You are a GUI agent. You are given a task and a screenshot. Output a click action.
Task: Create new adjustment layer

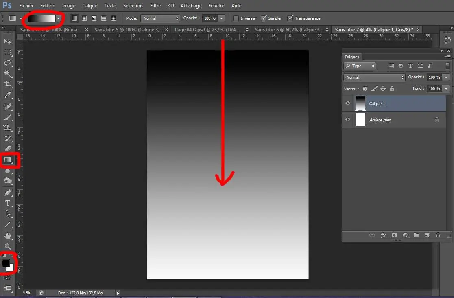(406, 235)
